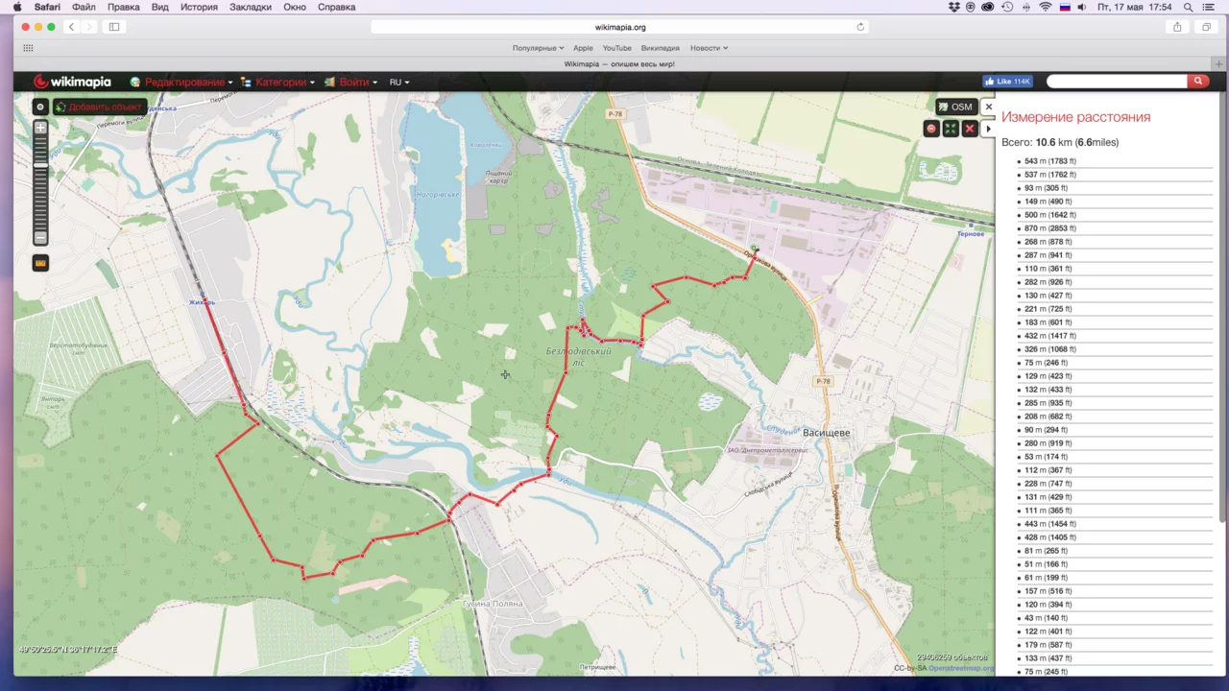Open the Окно menu
Screen dimensions: 1229x691
(295, 7)
